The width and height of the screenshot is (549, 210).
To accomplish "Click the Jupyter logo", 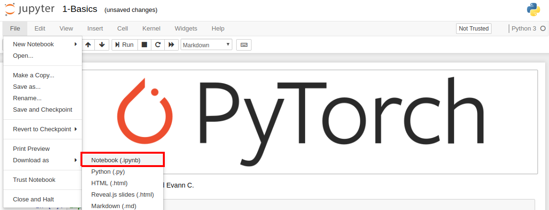I will point(30,10).
